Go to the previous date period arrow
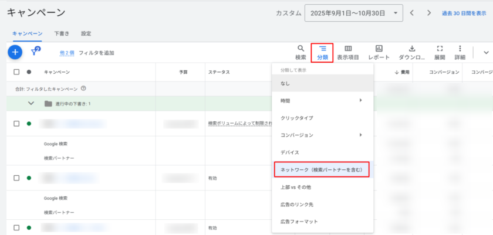The image size is (493, 235). pos(412,13)
